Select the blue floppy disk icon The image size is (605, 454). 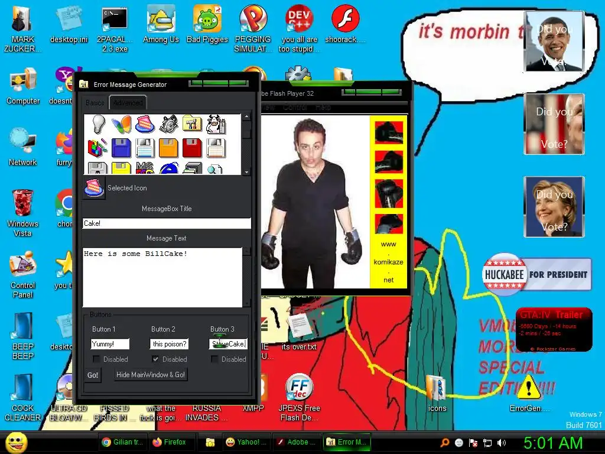click(121, 148)
